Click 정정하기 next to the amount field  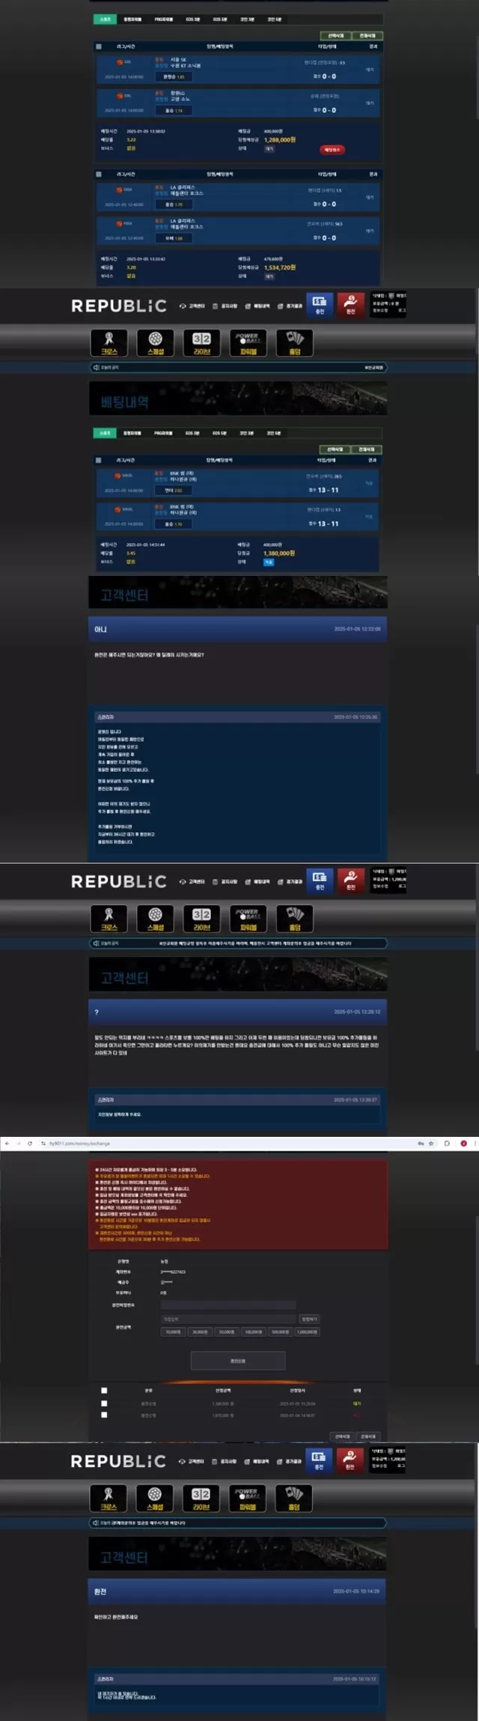pos(308,1319)
